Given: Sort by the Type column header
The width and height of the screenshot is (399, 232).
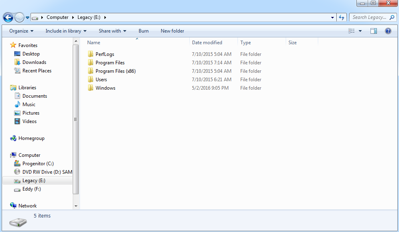Looking at the screenshot, I should (x=262, y=43).
